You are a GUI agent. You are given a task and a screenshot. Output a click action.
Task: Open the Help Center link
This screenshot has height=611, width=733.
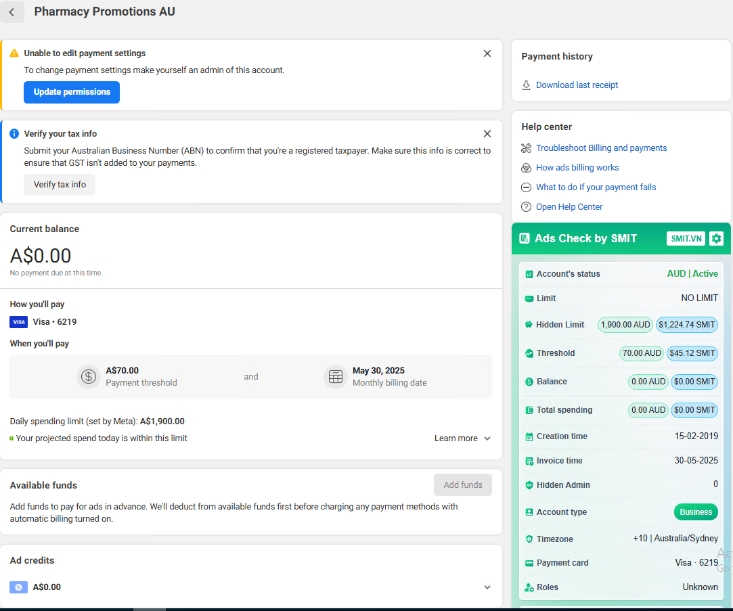point(569,207)
